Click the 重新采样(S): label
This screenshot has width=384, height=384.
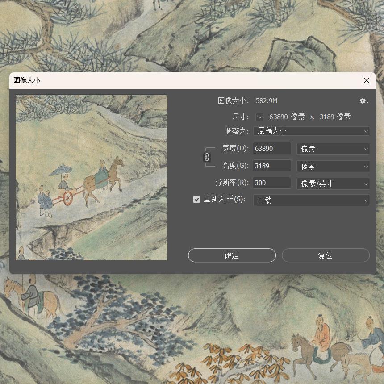point(224,199)
